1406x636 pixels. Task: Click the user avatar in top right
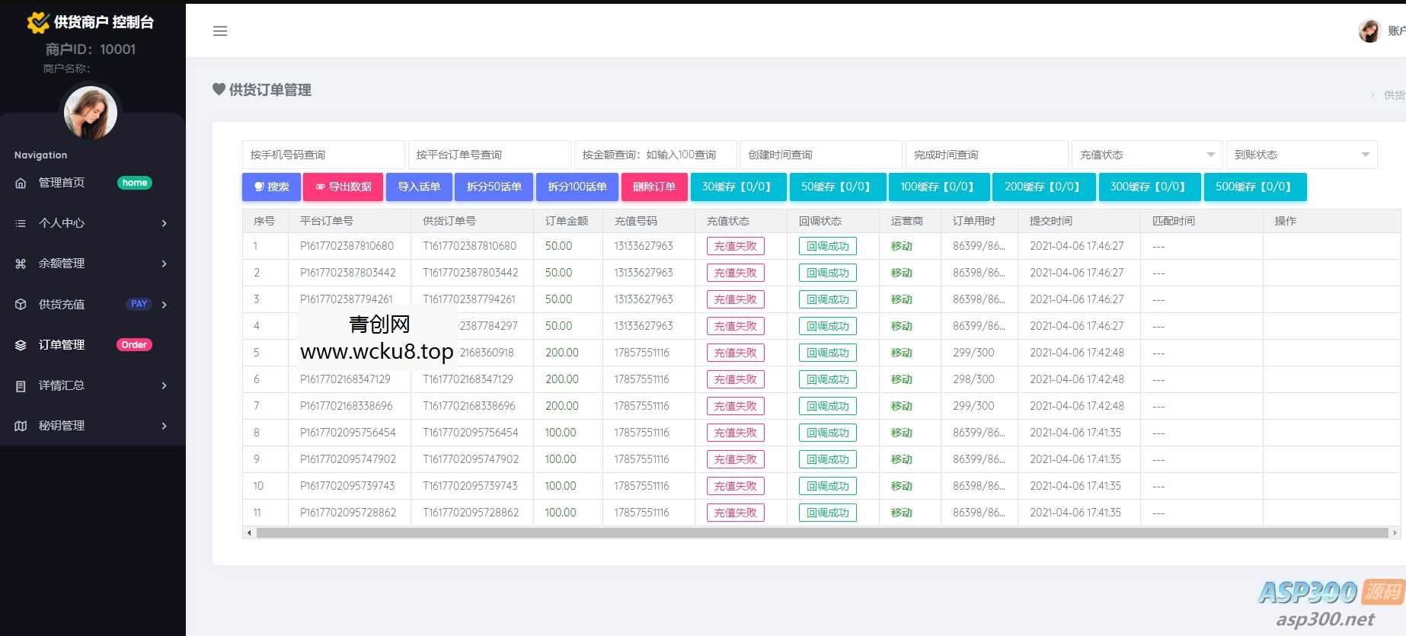point(1369,31)
